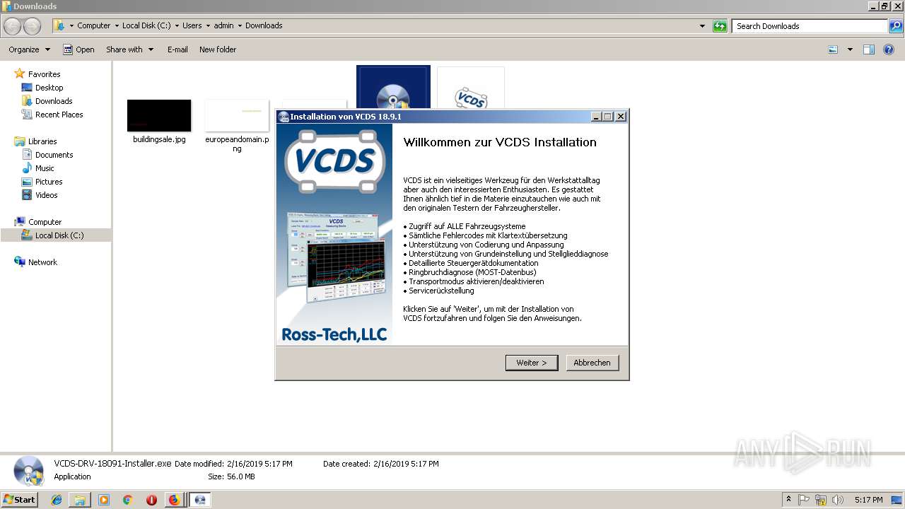This screenshot has width=905, height=509.
Task: Select Favorites in the navigation pane
Action: click(44, 74)
